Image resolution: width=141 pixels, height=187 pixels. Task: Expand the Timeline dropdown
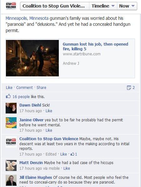[x=103, y=6]
